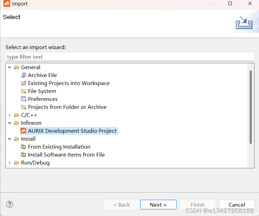The image size is (259, 216).
Task: Click From Existing Installation icon
Action: click(23, 147)
